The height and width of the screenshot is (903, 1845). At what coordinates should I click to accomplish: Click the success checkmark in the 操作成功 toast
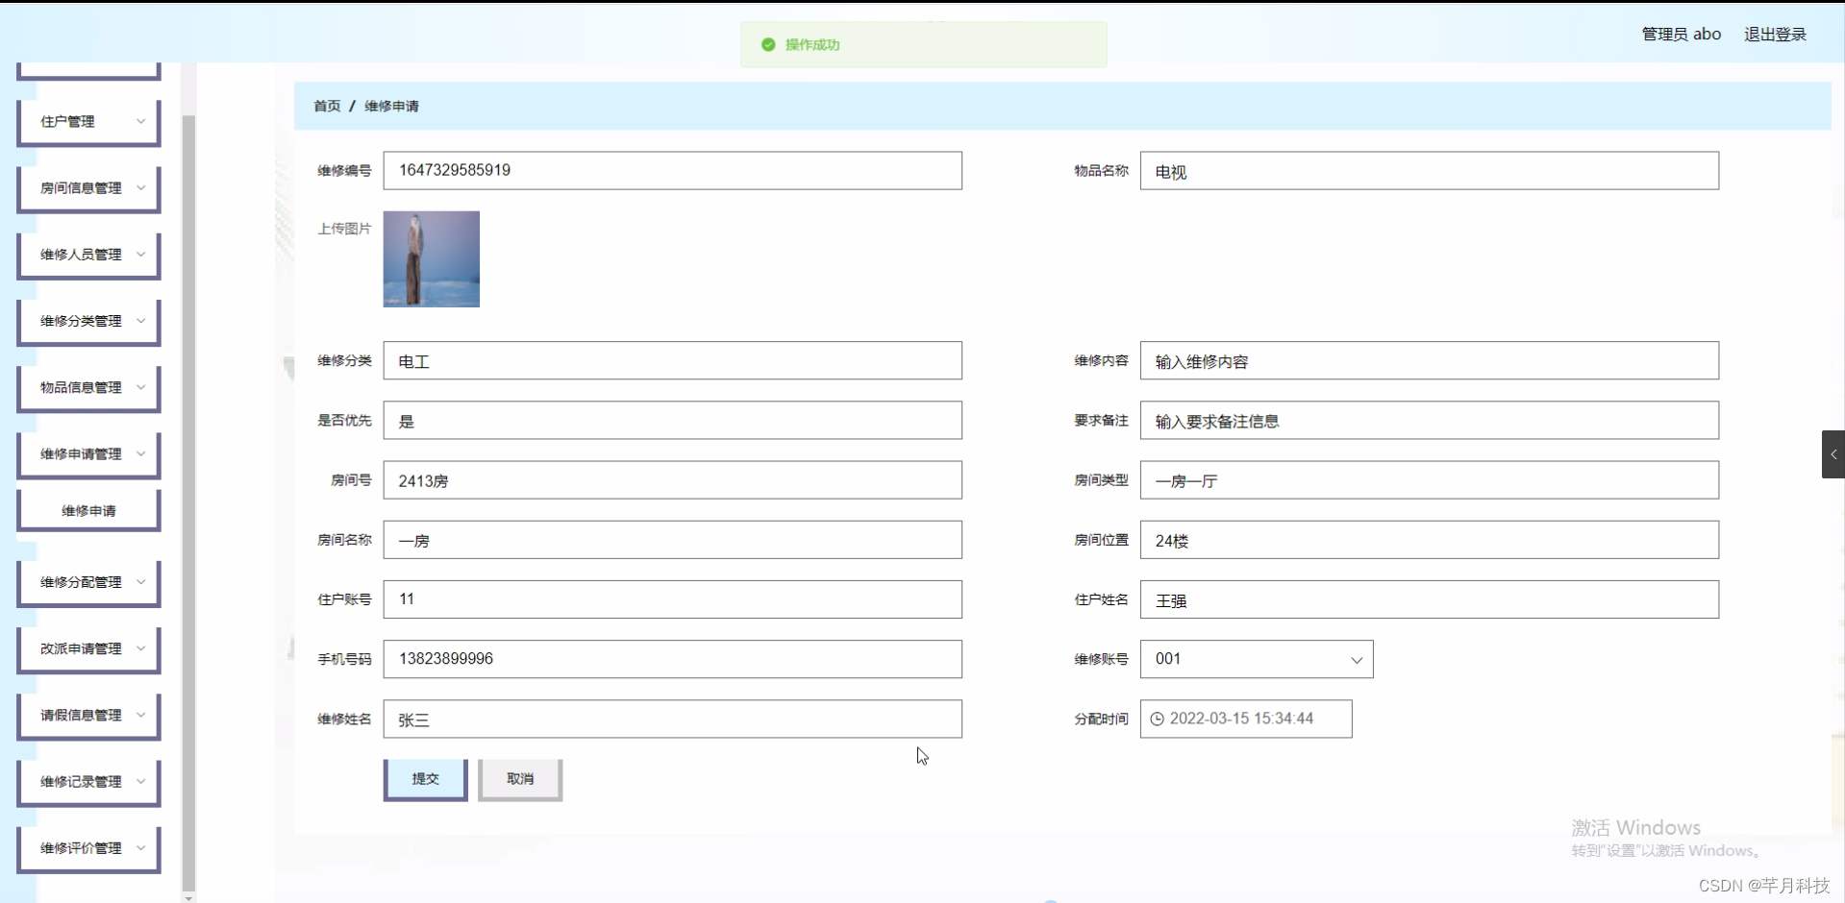tap(767, 44)
